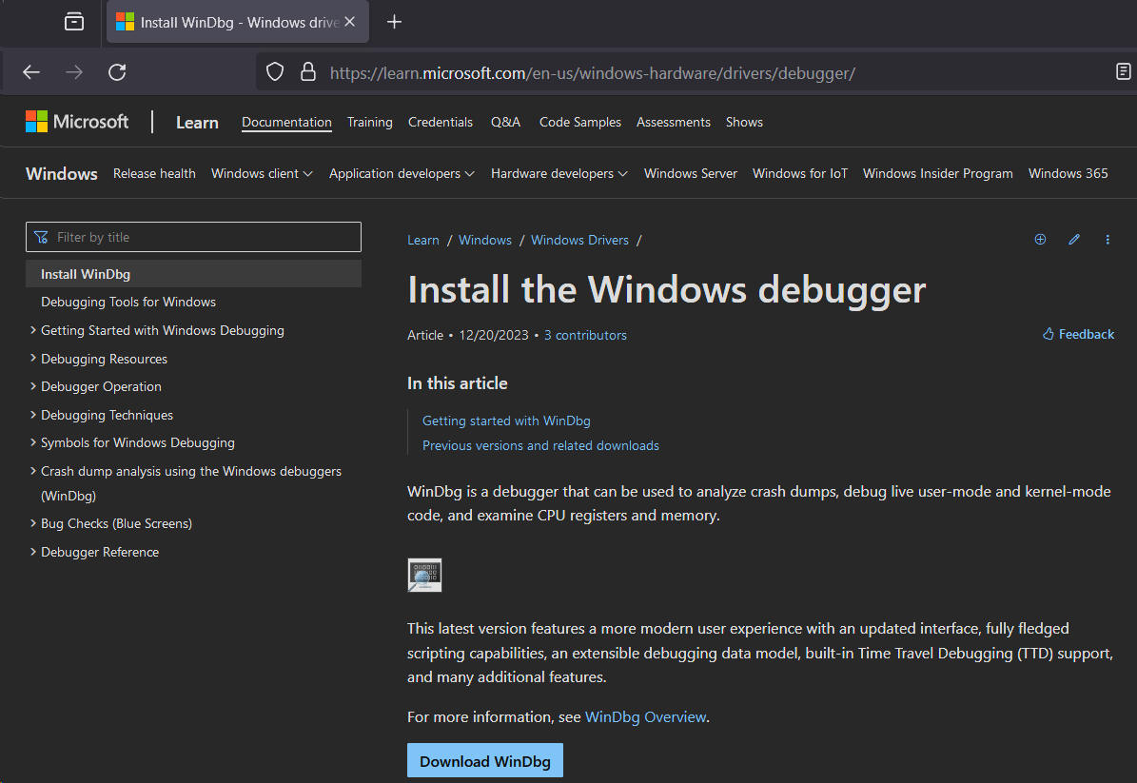
Task: Expand the Hardware developers dropdown
Action: tap(559, 173)
